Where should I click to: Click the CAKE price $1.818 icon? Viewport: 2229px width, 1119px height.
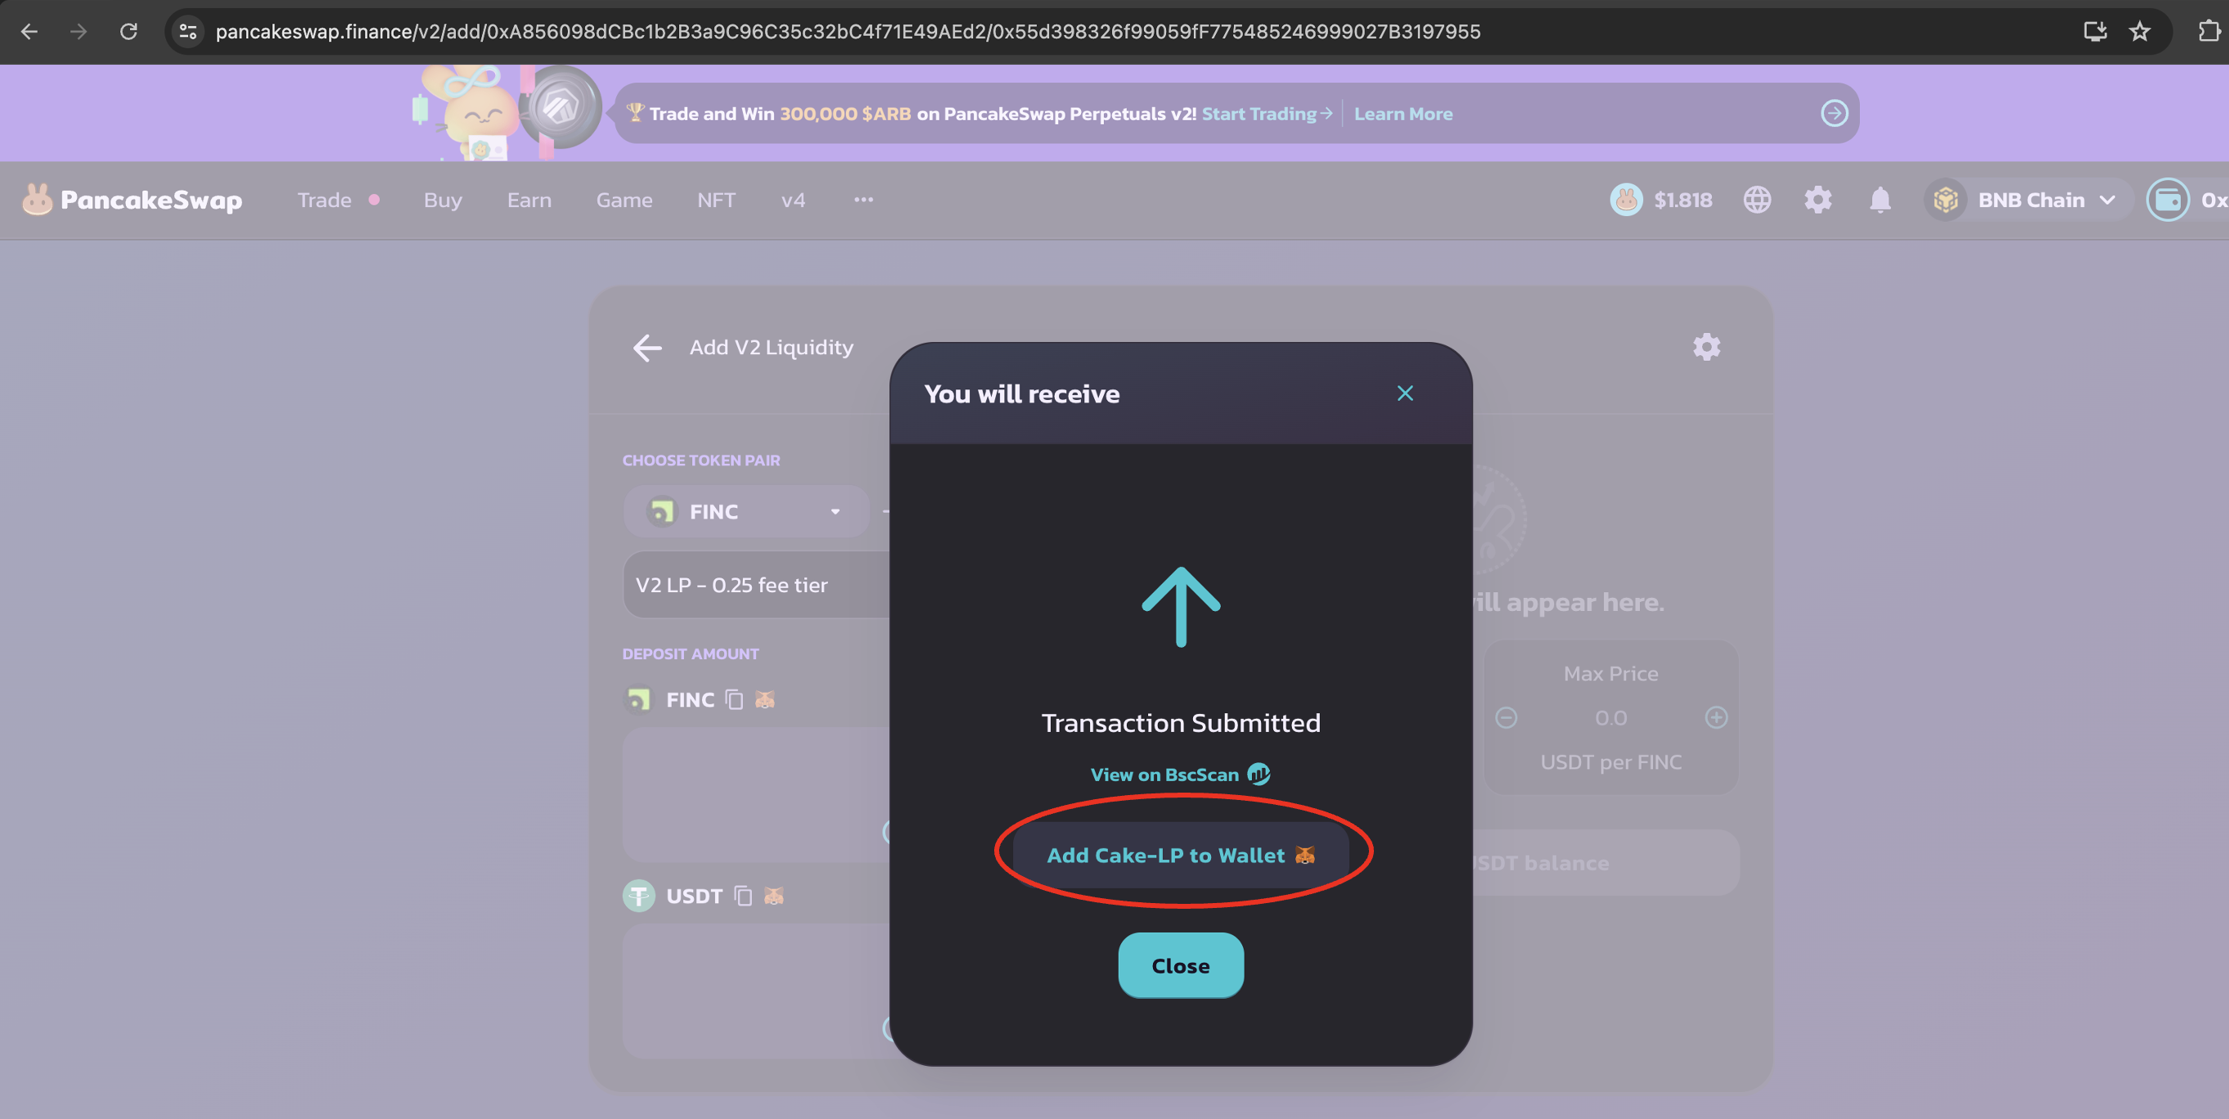coord(1627,200)
